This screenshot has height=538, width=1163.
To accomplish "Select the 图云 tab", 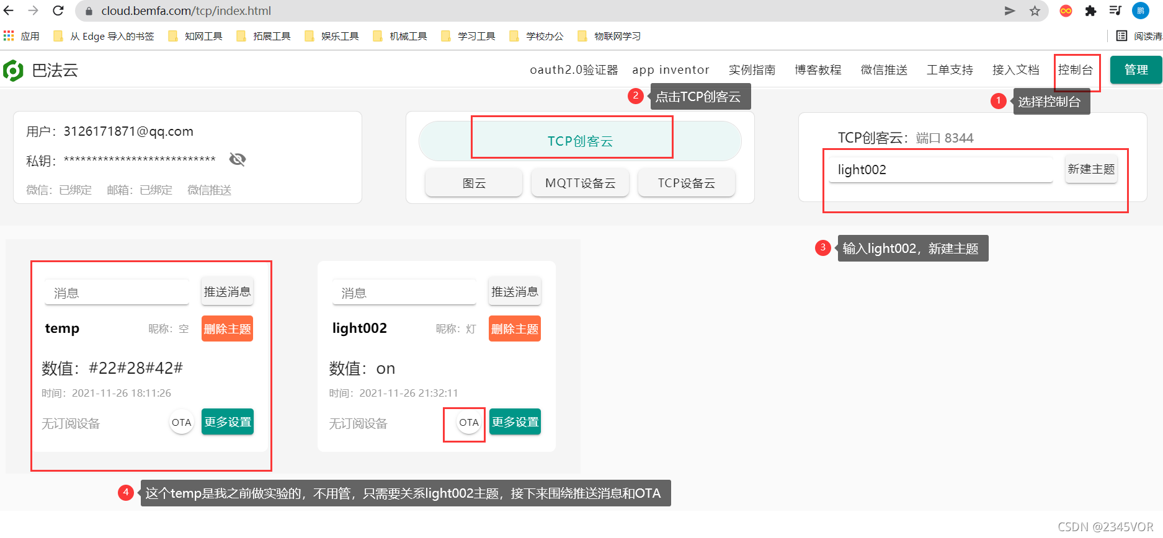I will pos(474,183).
